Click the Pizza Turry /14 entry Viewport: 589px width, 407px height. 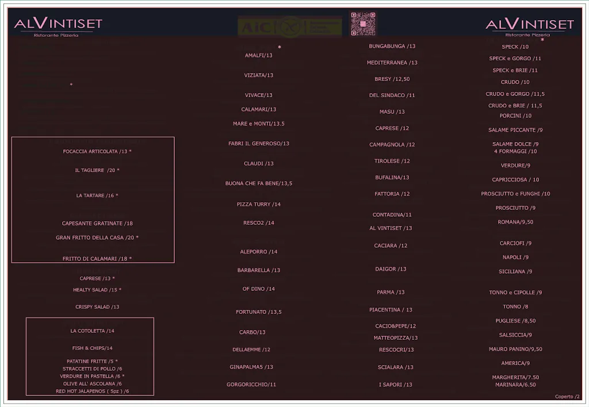(259, 204)
